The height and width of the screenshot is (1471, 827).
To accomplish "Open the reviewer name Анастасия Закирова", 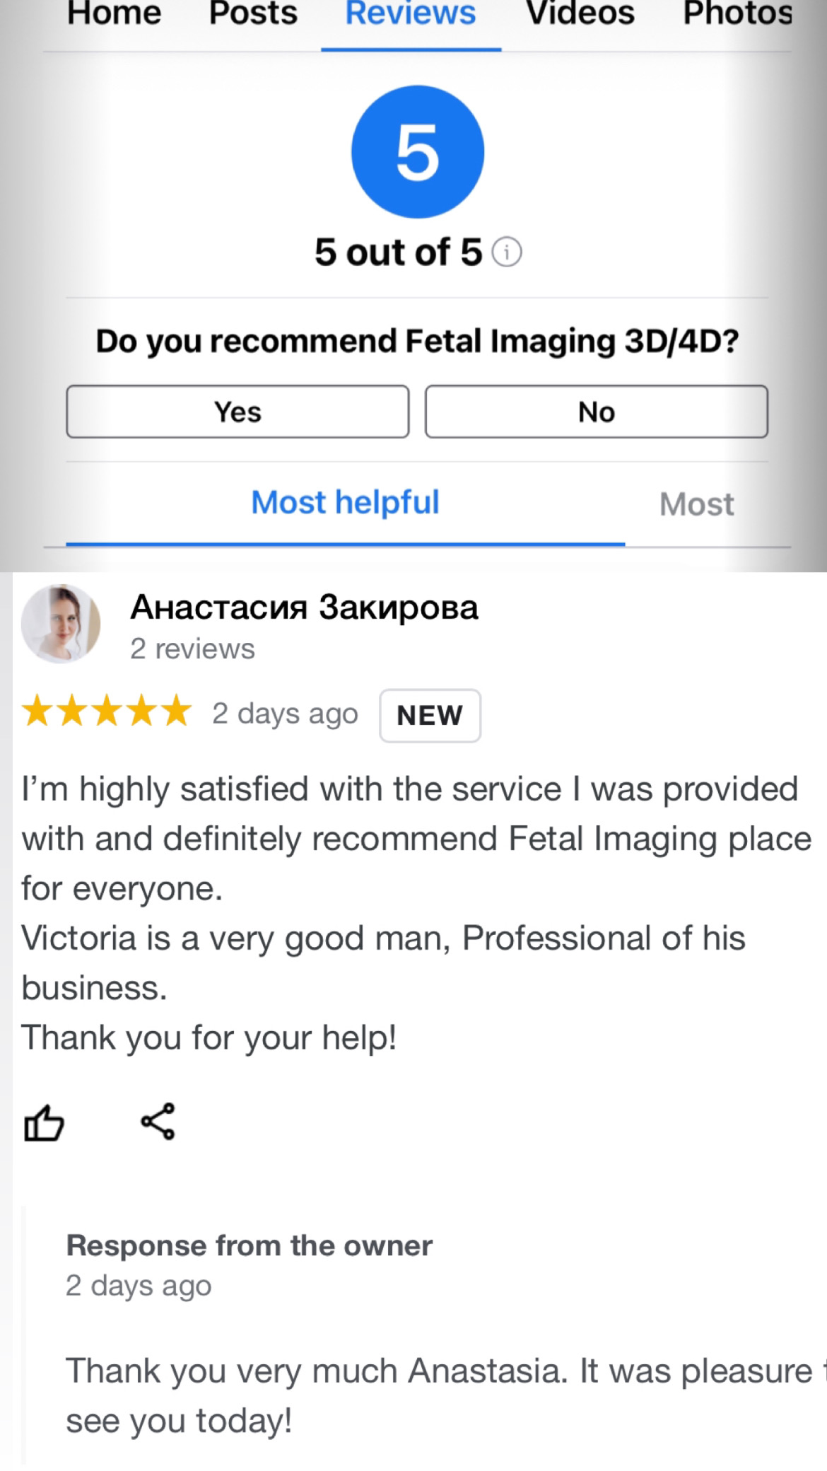I will pyautogui.click(x=304, y=607).
